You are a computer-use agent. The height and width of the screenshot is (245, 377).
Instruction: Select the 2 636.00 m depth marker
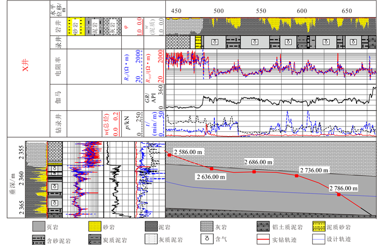click(212, 169)
